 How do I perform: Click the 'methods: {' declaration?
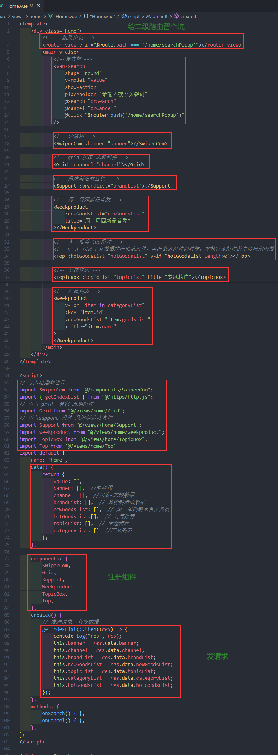coord(45,706)
